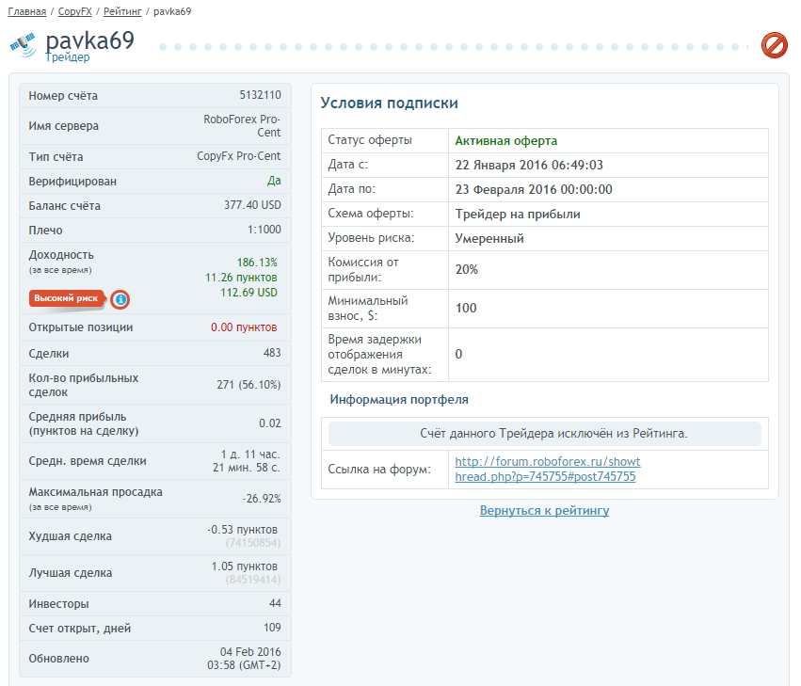
Task: Click the Умеренный risk level value
Action: click(489, 238)
